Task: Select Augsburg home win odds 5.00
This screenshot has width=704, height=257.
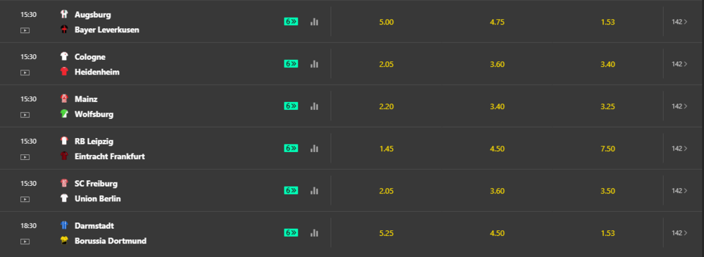Action: (x=386, y=22)
